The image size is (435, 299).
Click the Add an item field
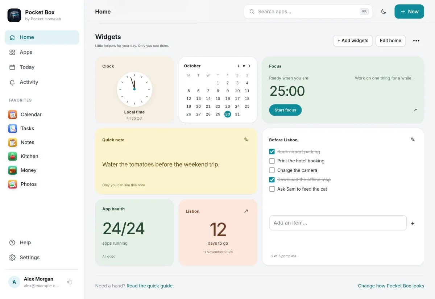click(x=338, y=223)
